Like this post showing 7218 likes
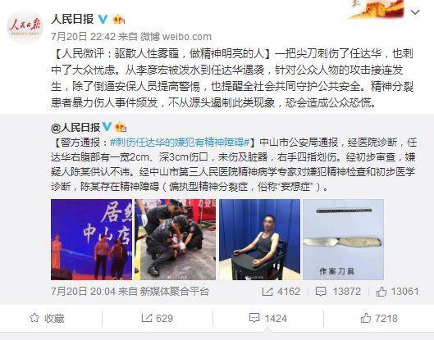434x340 pixels. coord(379,318)
